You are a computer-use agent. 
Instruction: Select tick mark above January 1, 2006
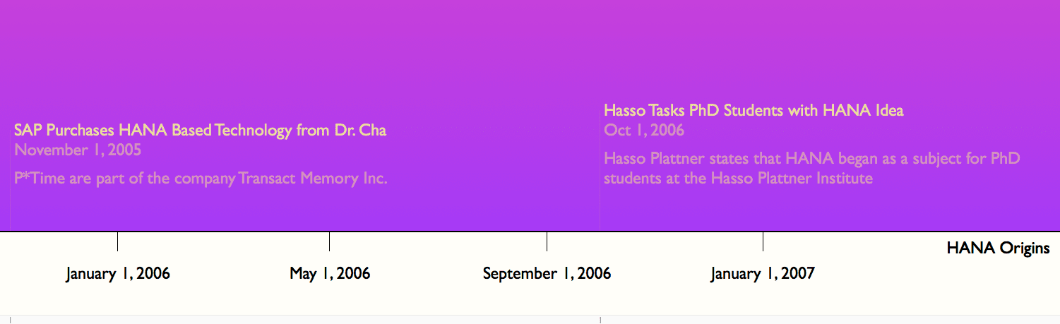(x=117, y=241)
